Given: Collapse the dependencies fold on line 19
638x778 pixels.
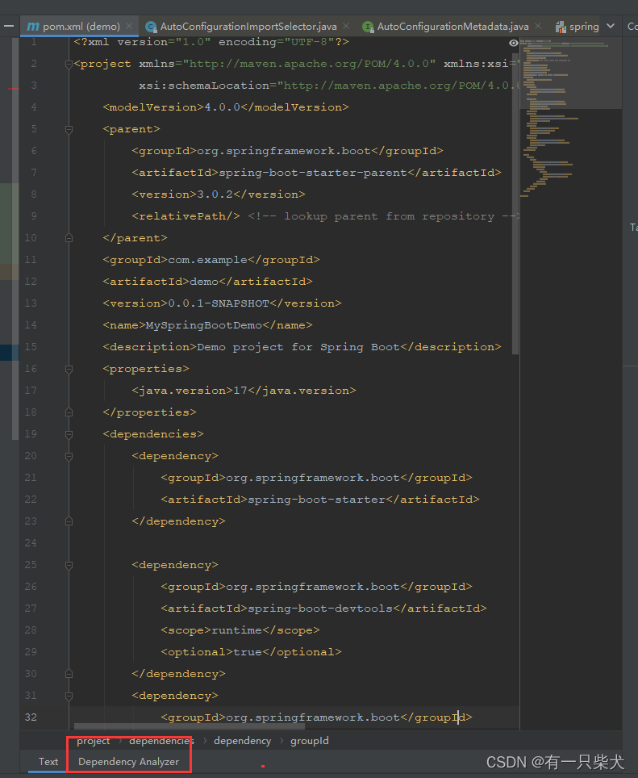Looking at the screenshot, I should pos(69,435).
